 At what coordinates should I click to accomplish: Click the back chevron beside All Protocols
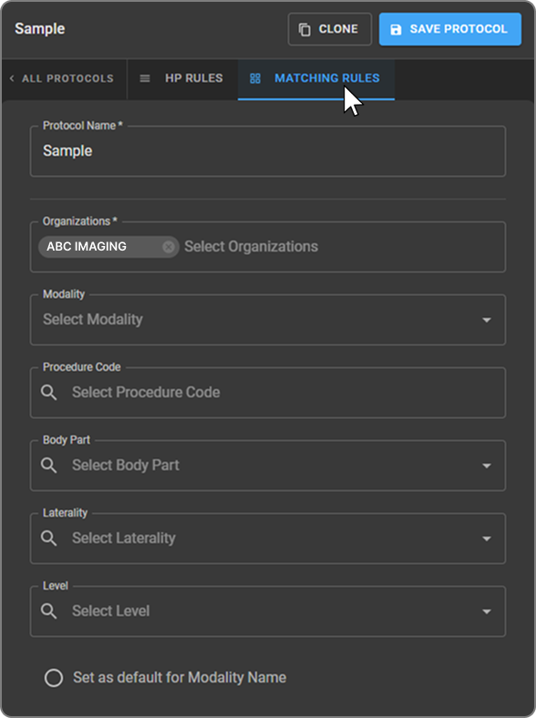tap(12, 78)
